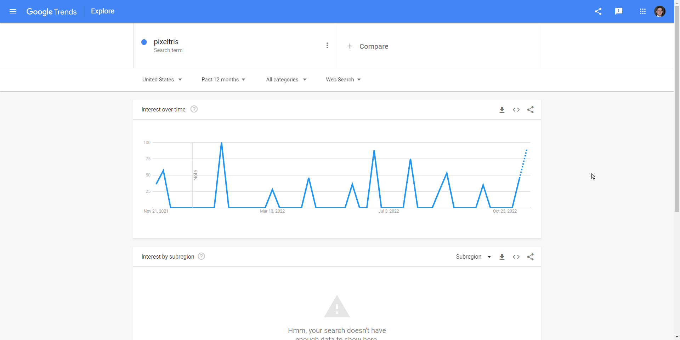Click the warning triangle icon
The height and width of the screenshot is (340, 680).
pos(337,306)
